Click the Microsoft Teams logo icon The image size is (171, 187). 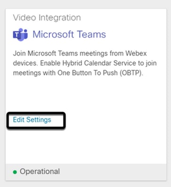20,35
